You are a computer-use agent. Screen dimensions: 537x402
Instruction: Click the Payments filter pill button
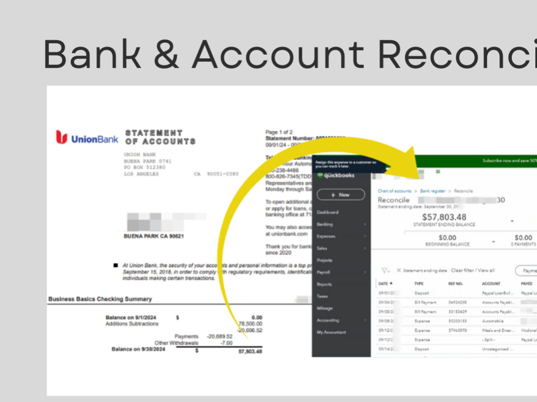tap(526, 271)
